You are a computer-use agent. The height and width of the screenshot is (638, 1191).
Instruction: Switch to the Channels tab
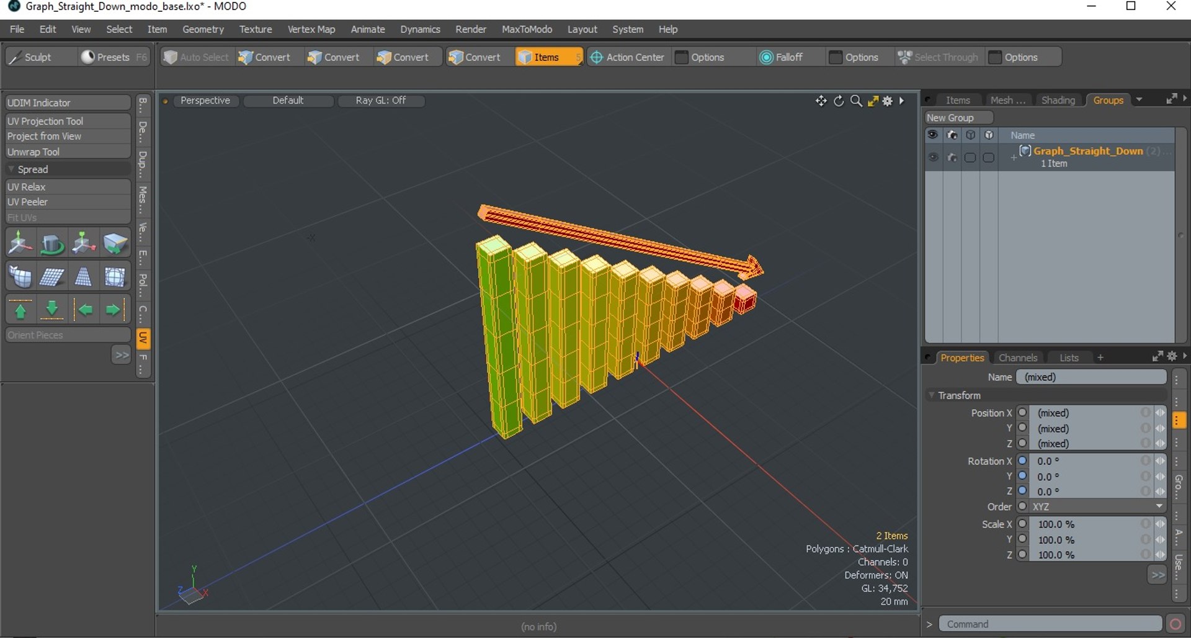click(x=1018, y=357)
